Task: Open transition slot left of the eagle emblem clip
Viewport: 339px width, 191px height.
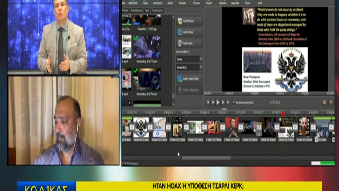Action: click(132, 127)
